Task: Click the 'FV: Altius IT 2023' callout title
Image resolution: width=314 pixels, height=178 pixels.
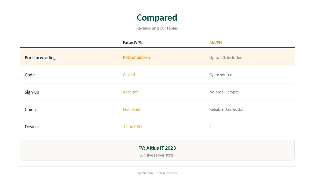Action: tap(157, 148)
